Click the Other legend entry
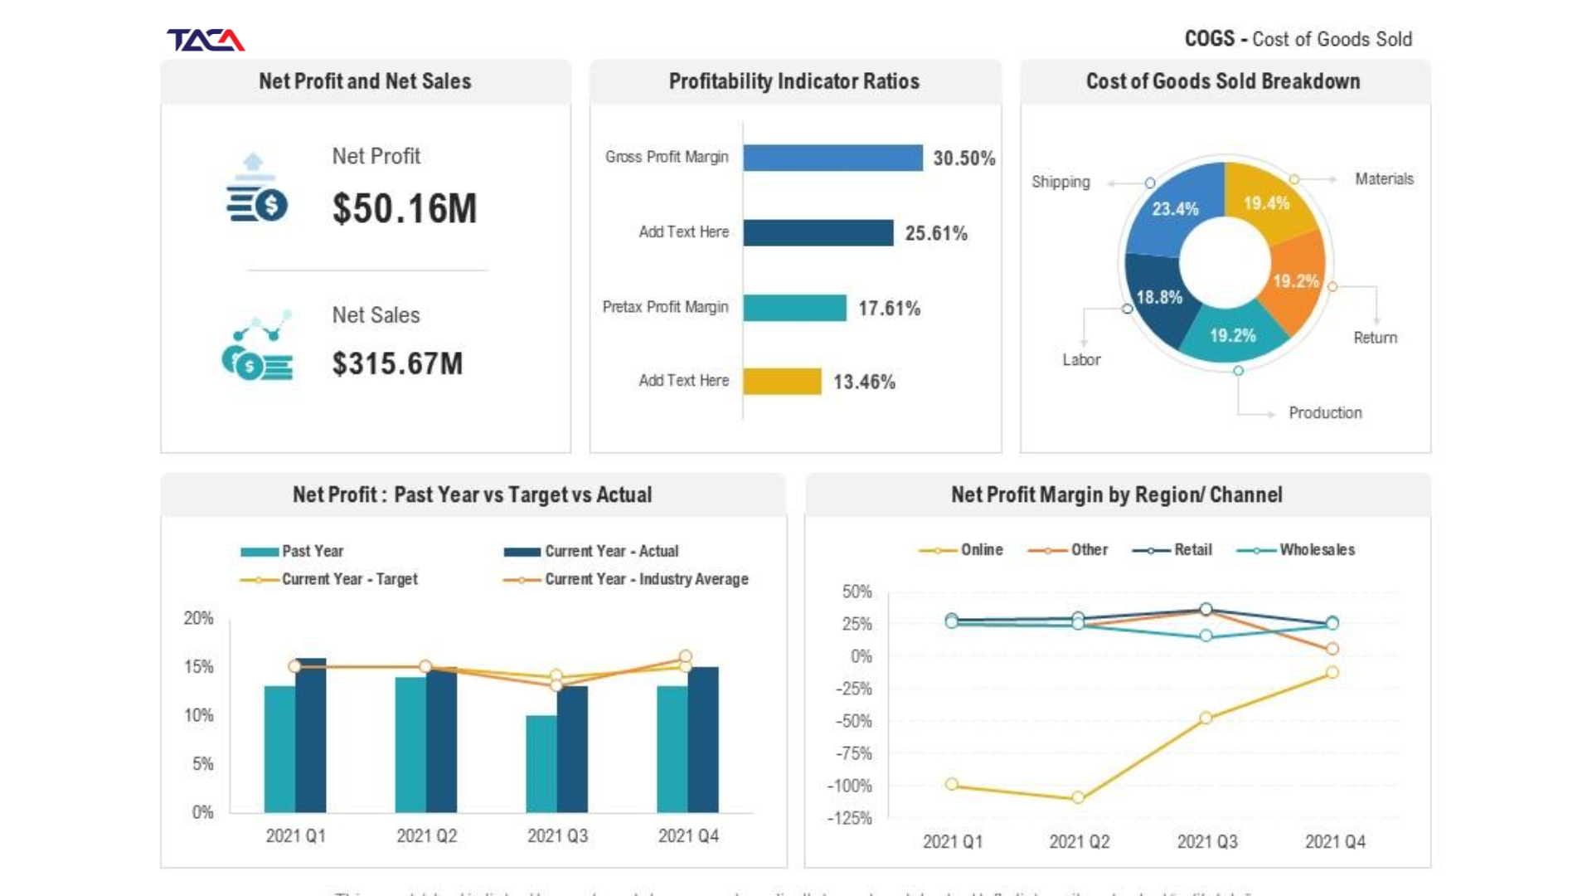The width and height of the screenshot is (1592, 896). [x=1068, y=550]
